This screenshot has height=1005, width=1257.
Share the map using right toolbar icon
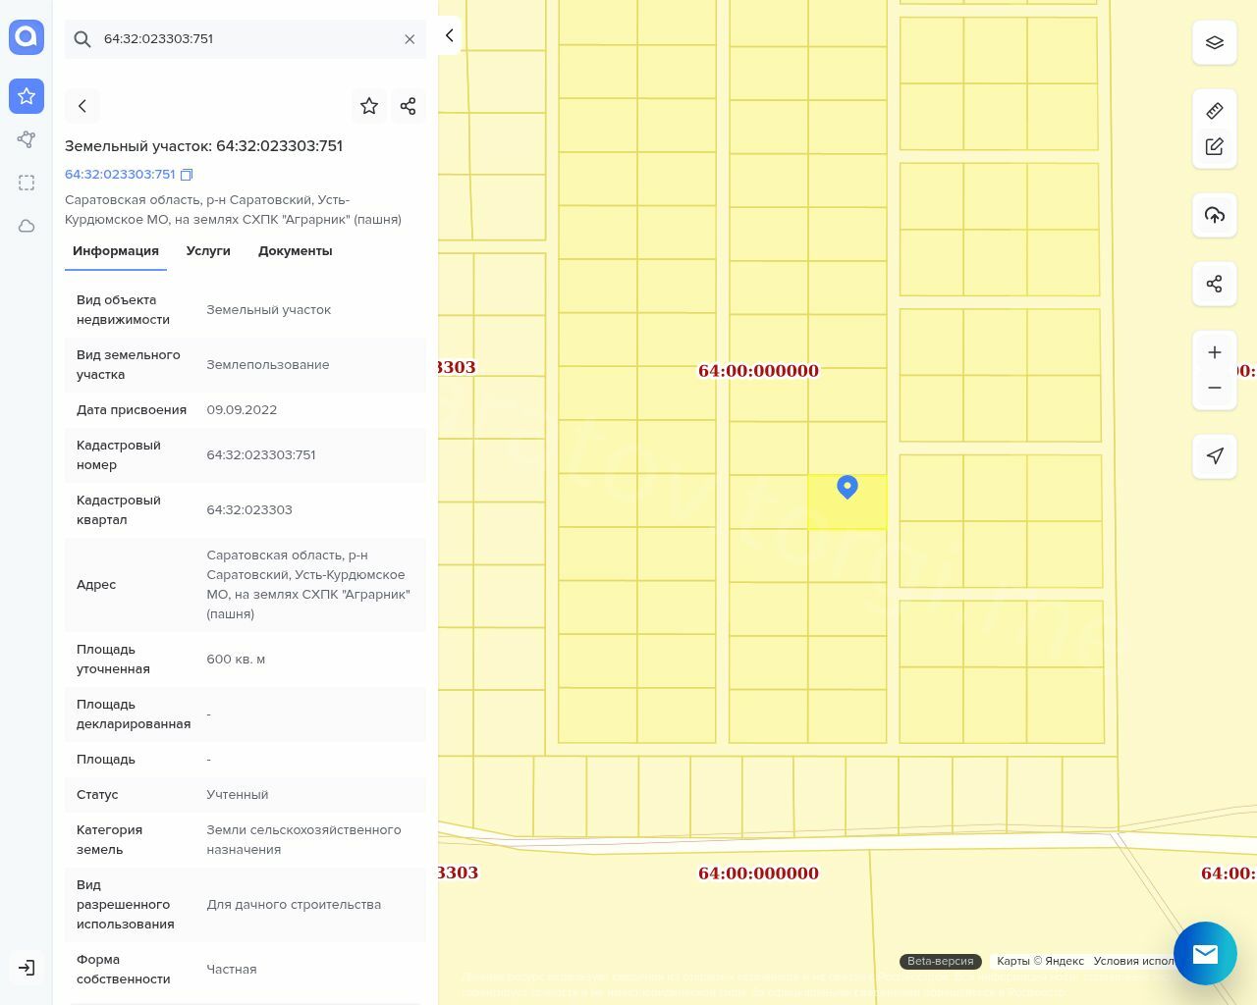pos(1215,285)
